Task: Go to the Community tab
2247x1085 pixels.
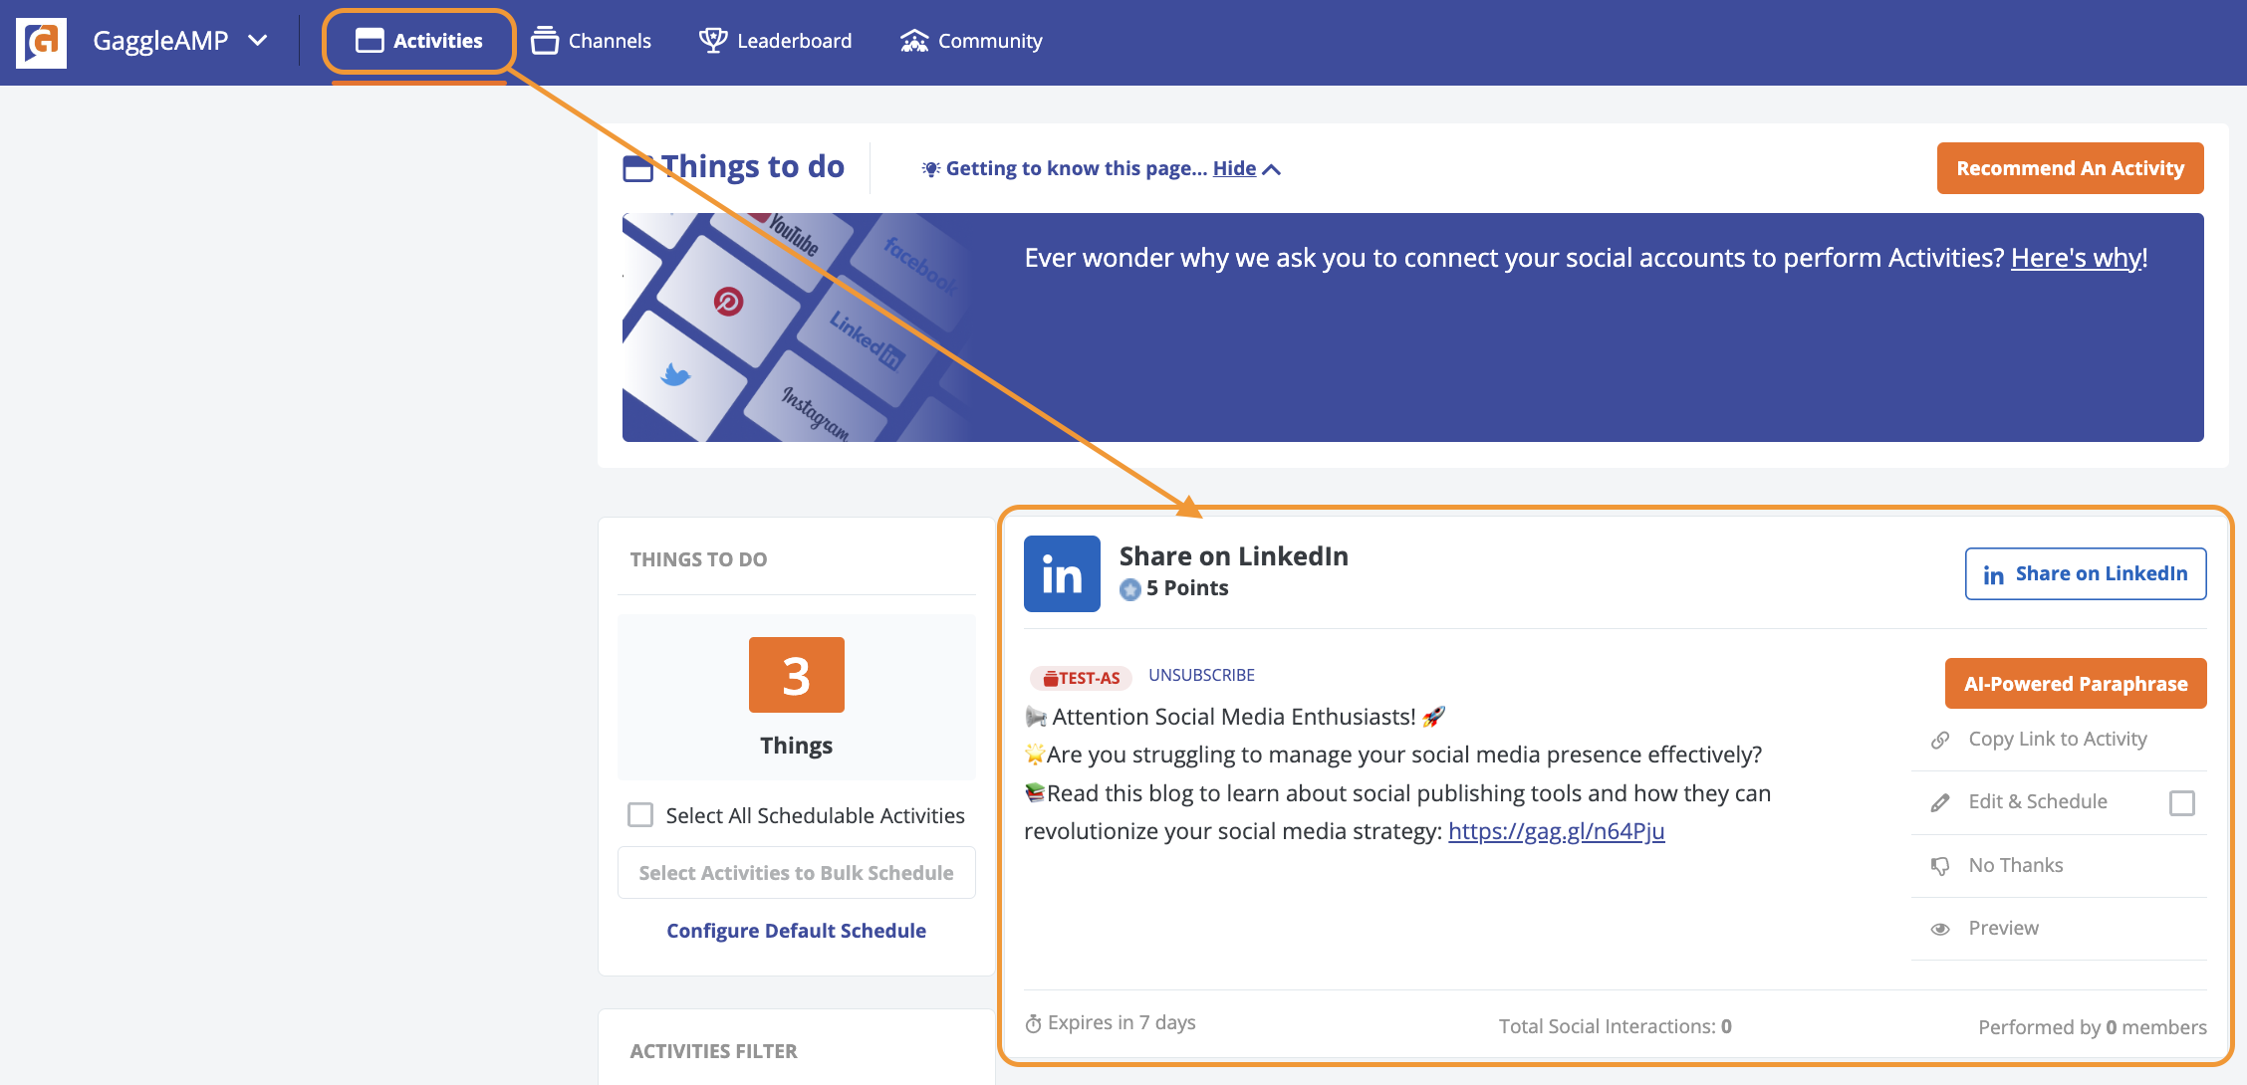Action: 971,41
